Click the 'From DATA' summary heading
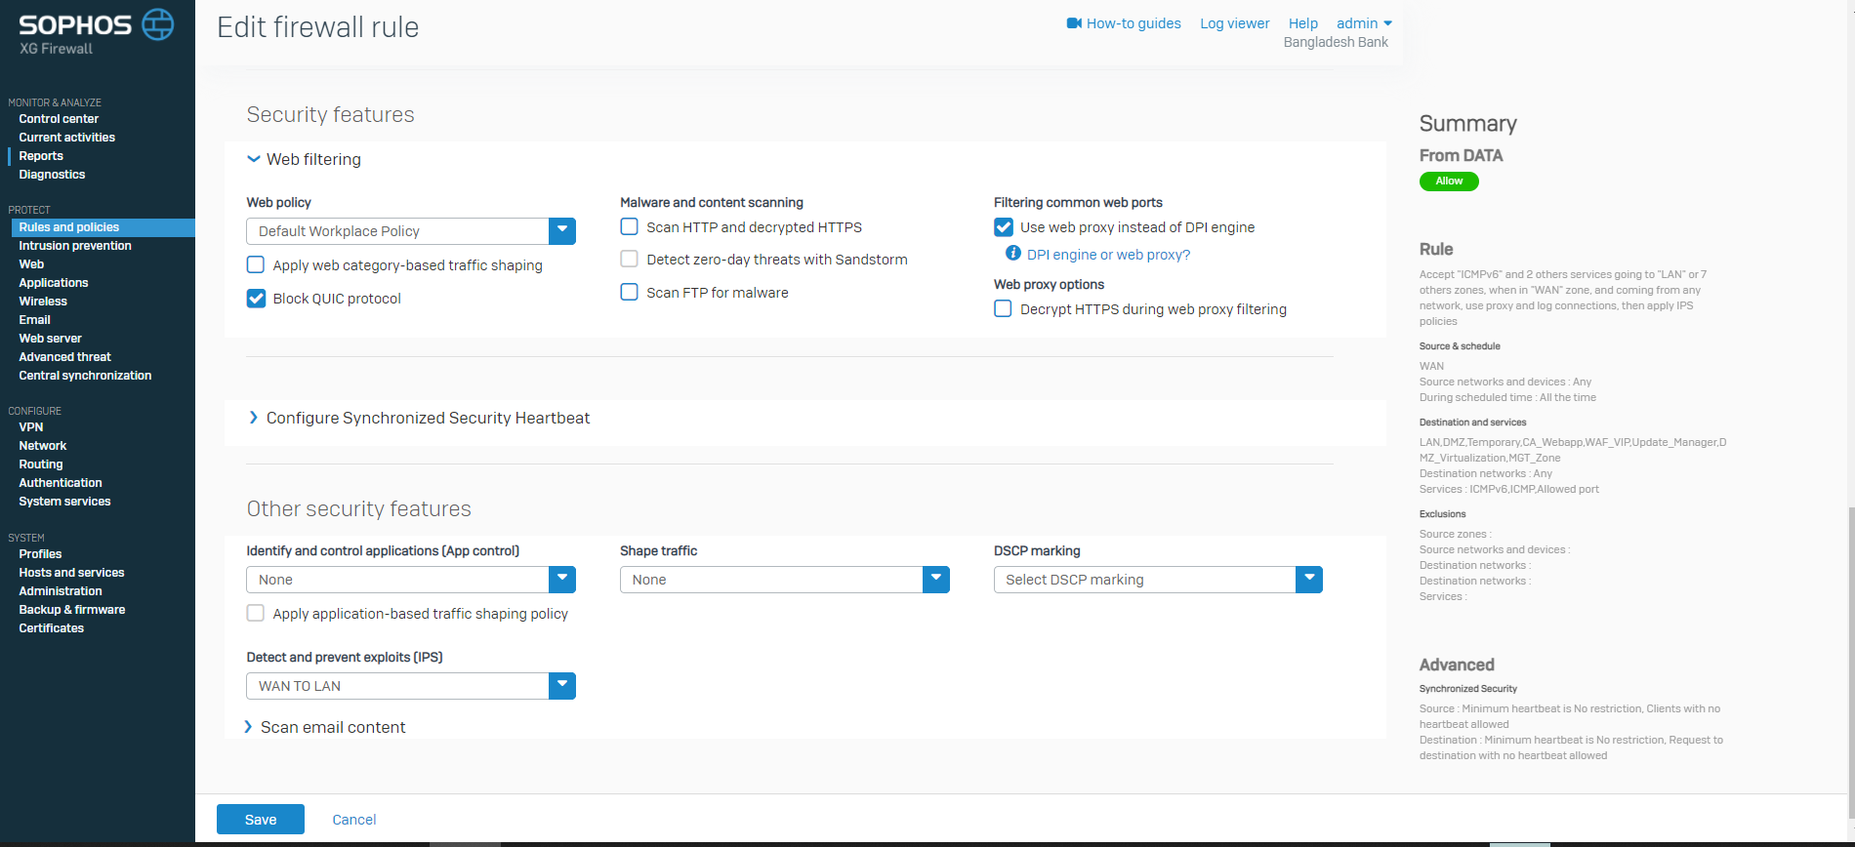 pyautogui.click(x=1461, y=155)
